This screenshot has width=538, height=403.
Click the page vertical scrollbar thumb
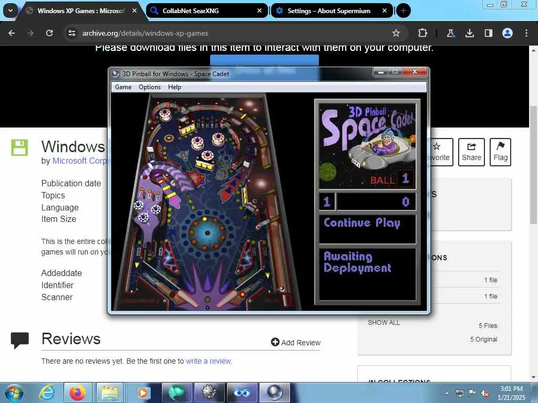(534, 165)
